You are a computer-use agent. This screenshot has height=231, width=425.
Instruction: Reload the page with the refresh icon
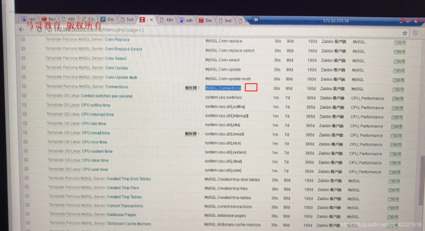tap(39, 29)
